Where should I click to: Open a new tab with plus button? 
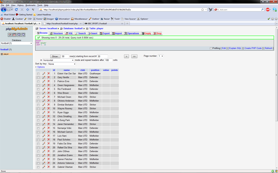[127, 24]
